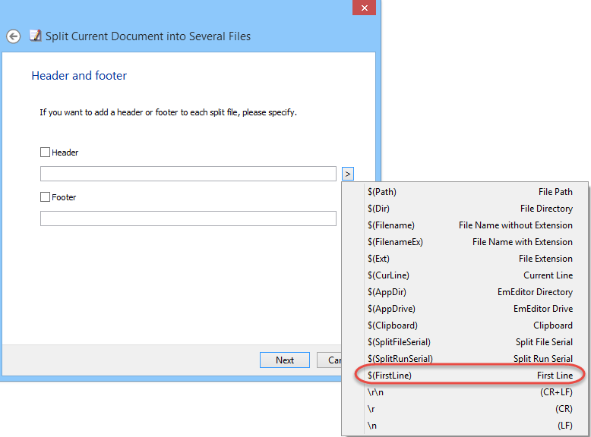Choose $(Filename) without extension entry

point(465,225)
